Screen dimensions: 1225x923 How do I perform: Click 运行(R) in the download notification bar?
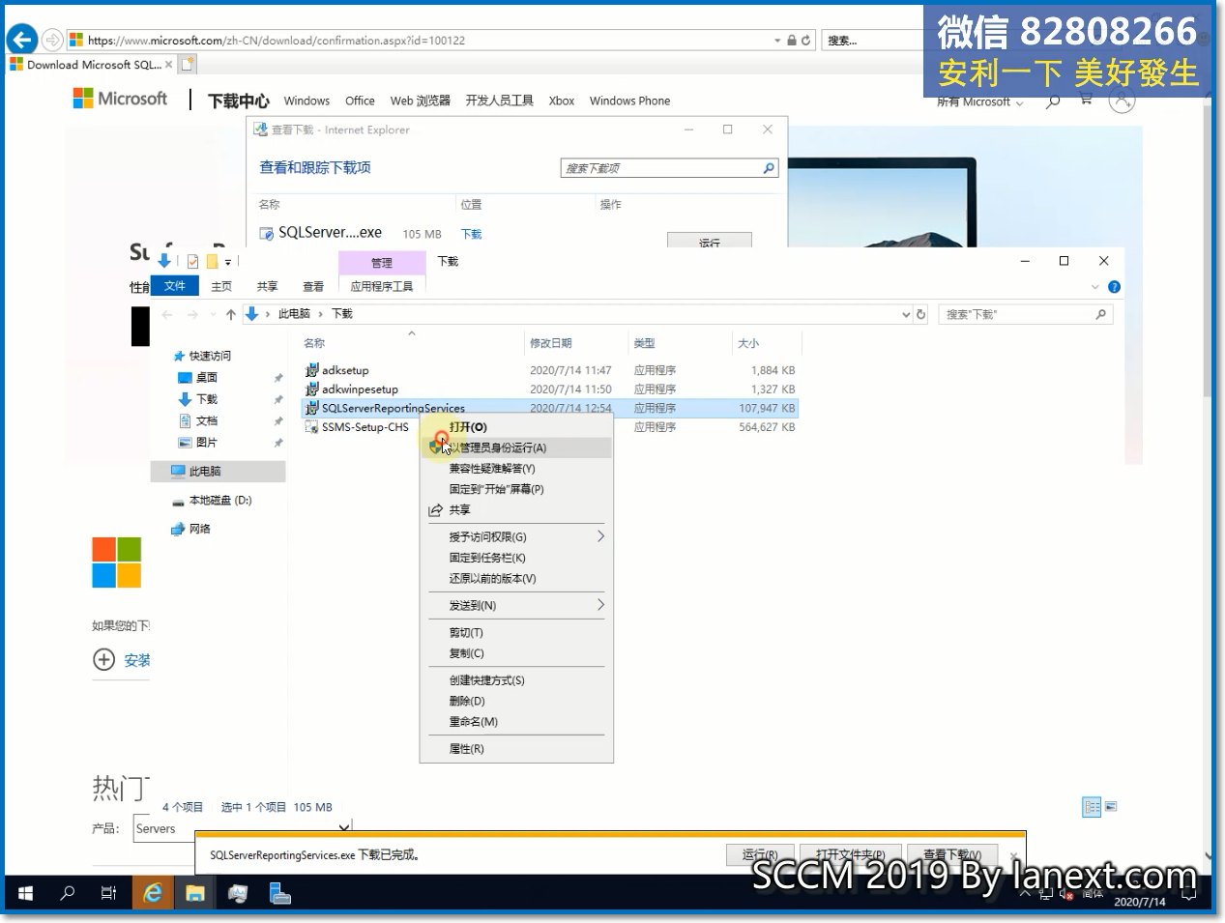point(760,855)
